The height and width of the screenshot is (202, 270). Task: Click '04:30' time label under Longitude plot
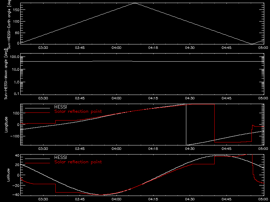coord(190,148)
